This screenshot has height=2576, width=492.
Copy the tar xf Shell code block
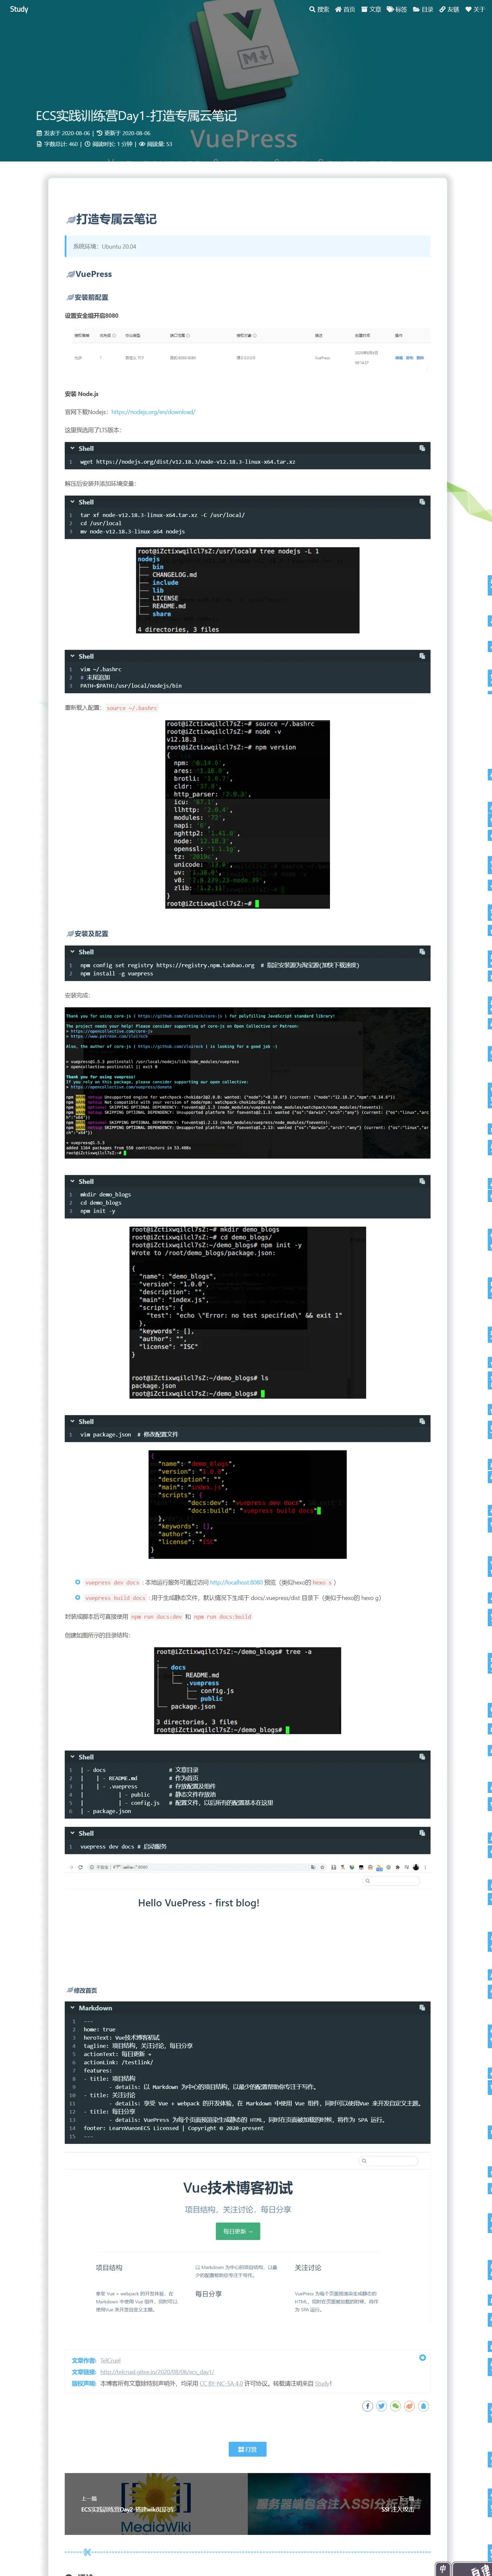coord(422,502)
